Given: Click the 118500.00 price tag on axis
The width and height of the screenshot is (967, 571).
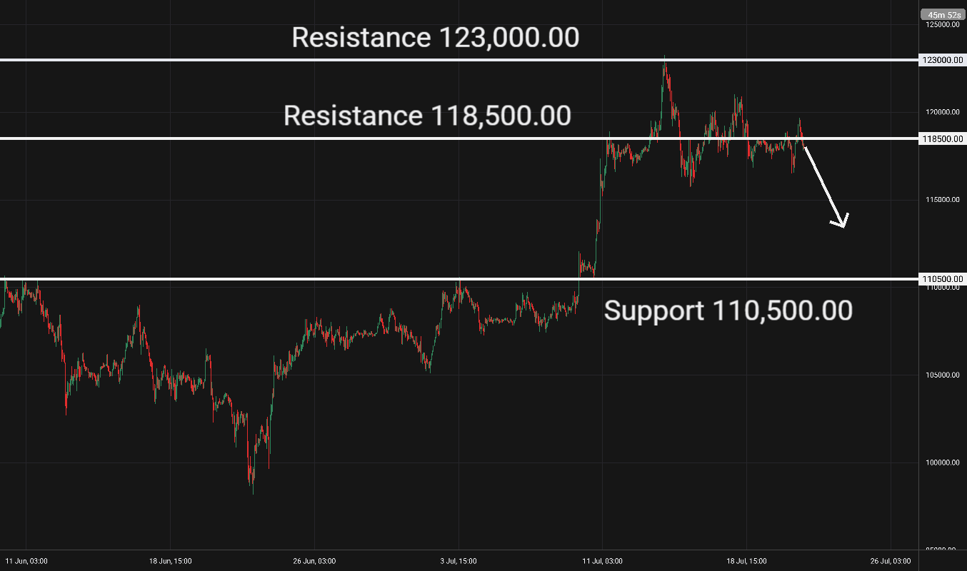Looking at the screenshot, I should pyautogui.click(x=942, y=138).
